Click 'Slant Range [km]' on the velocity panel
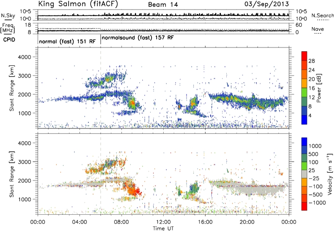This screenshot has width=334, height=231. 12,174
